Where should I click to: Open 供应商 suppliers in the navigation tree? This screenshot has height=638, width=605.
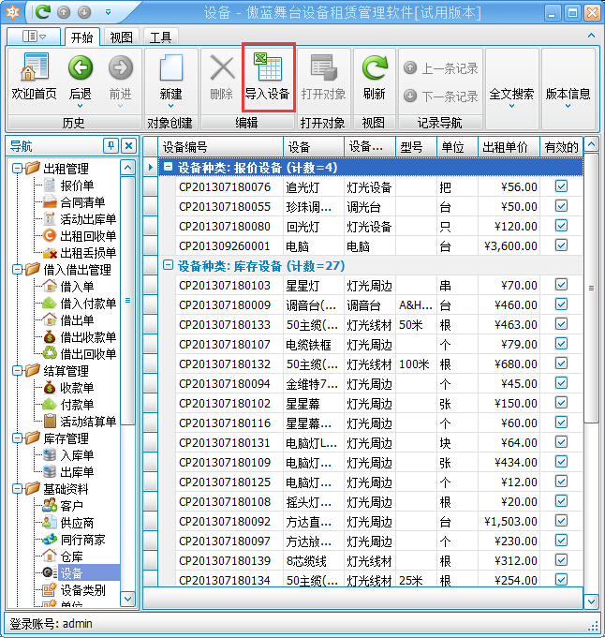78,524
